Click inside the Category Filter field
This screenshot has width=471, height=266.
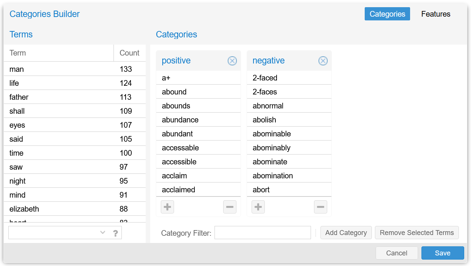click(x=262, y=232)
